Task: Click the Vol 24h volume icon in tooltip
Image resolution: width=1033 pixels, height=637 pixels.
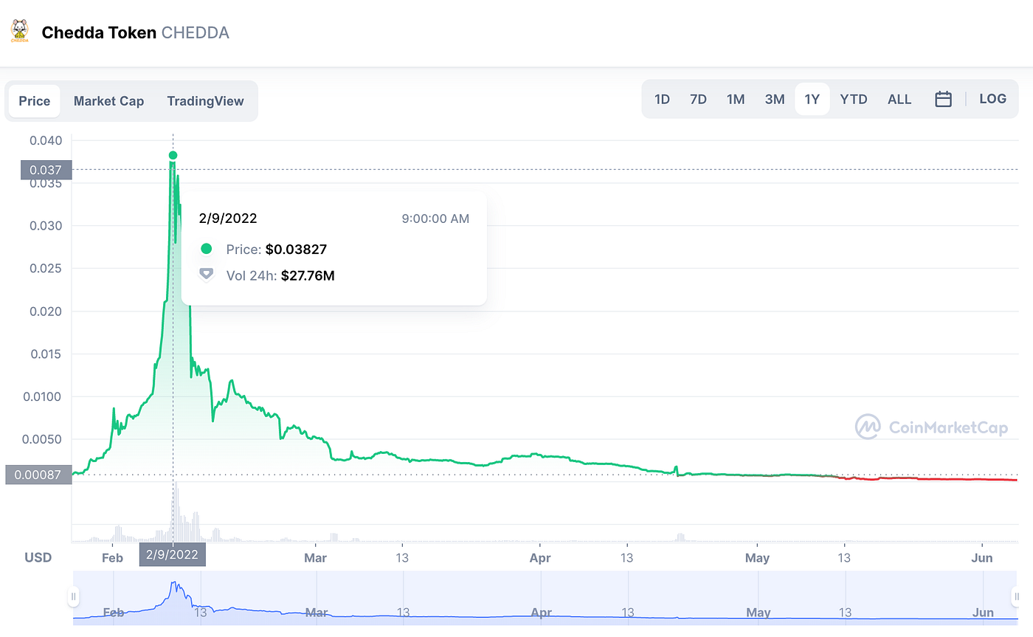Action: click(207, 275)
